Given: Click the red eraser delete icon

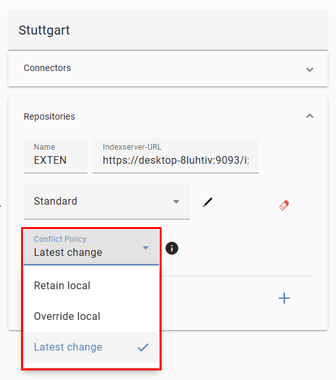Looking at the screenshot, I should pyautogui.click(x=284, y=205).
